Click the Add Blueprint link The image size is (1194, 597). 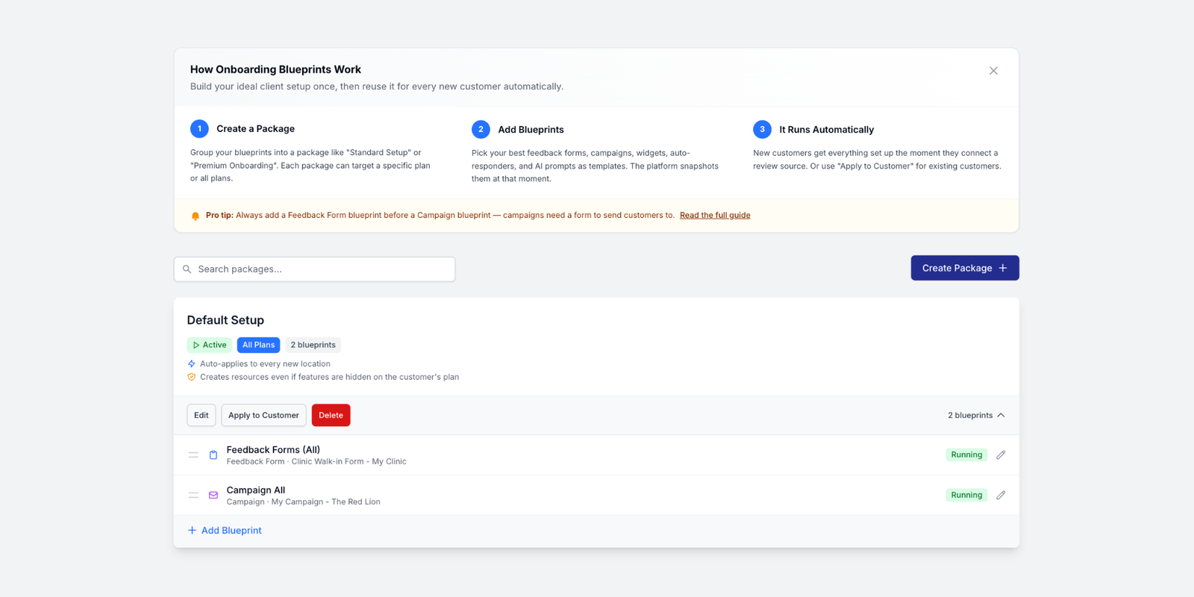point(225,531)
